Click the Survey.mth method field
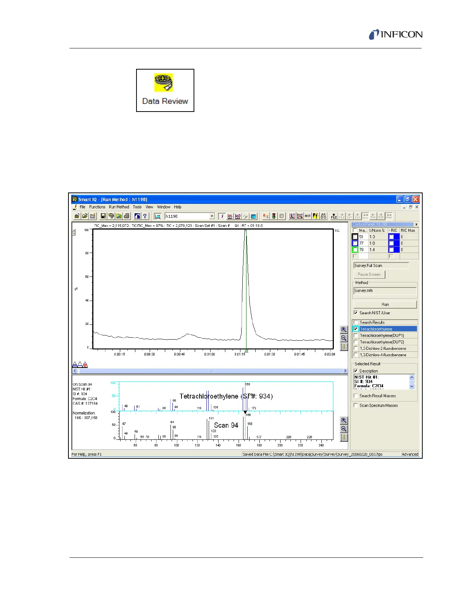 pos(385,291)
